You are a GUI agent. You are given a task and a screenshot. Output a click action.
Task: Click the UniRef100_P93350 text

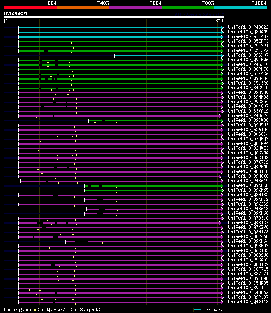tap(248, 102)
